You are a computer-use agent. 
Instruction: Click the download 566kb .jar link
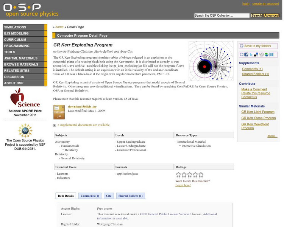[x=82, y=107]
